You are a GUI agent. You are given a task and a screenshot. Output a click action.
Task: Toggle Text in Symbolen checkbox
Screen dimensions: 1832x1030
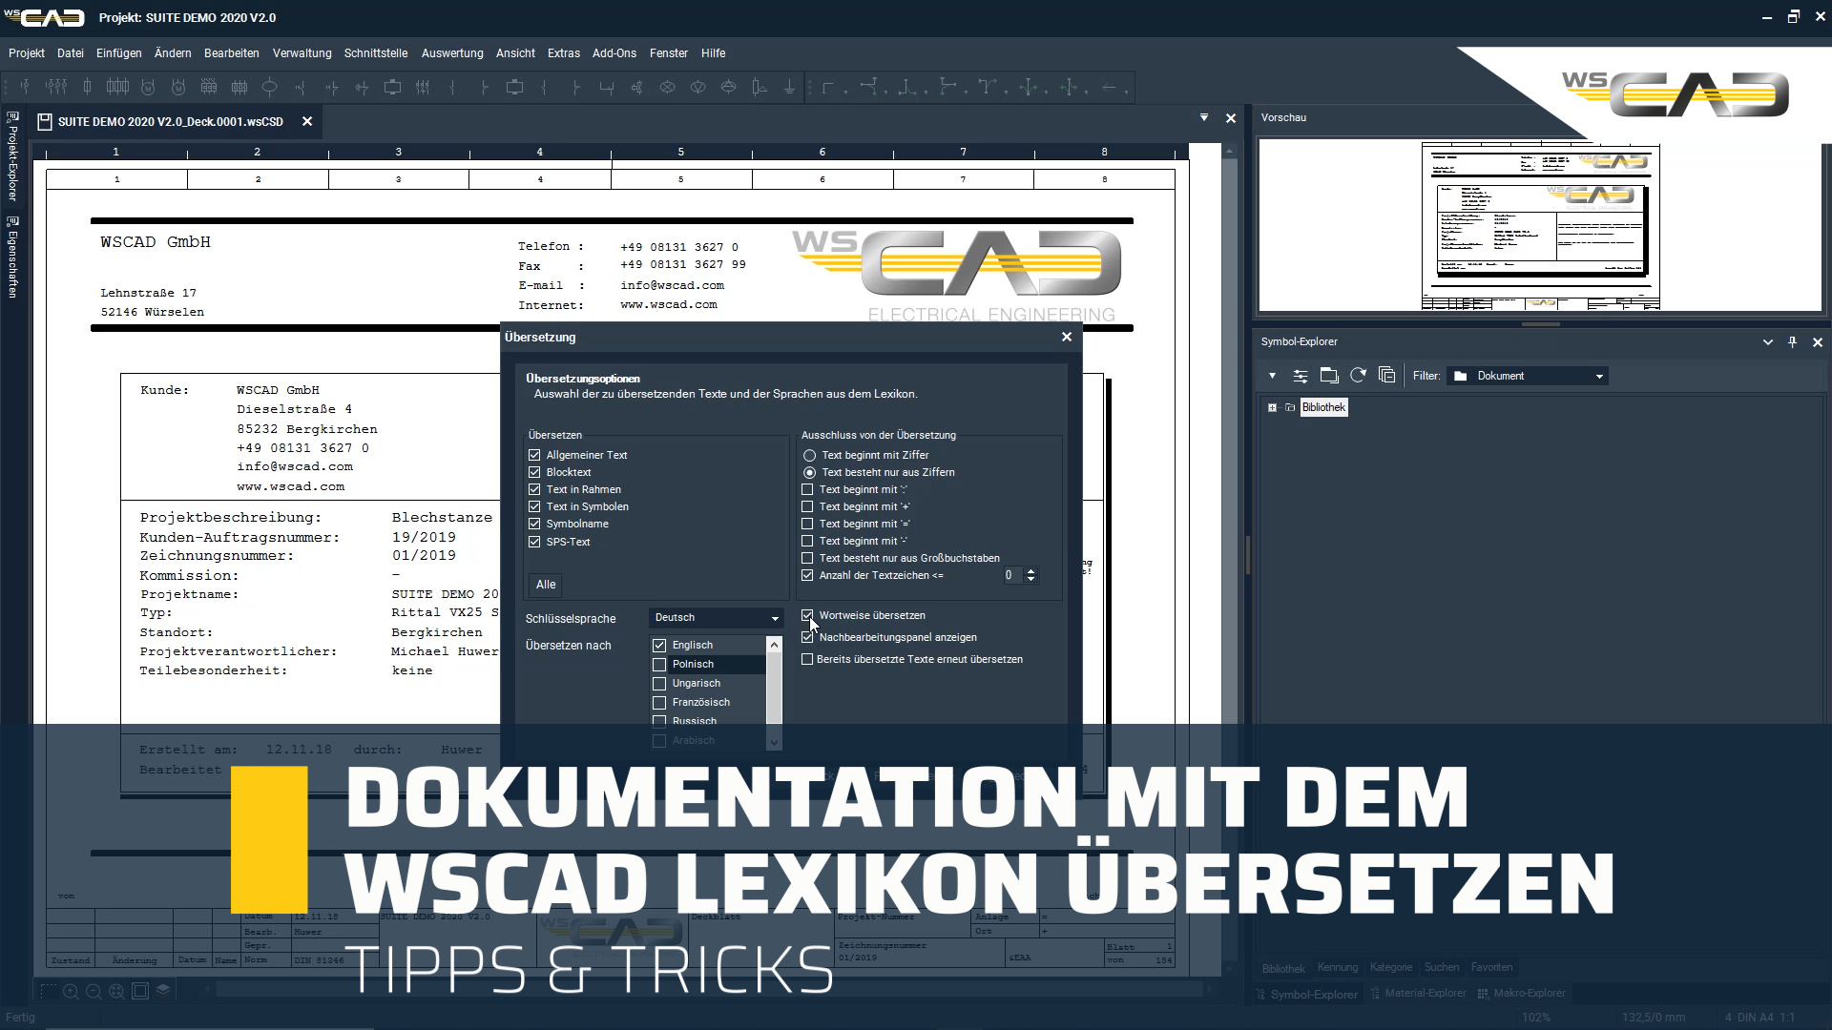click(534, 506)
